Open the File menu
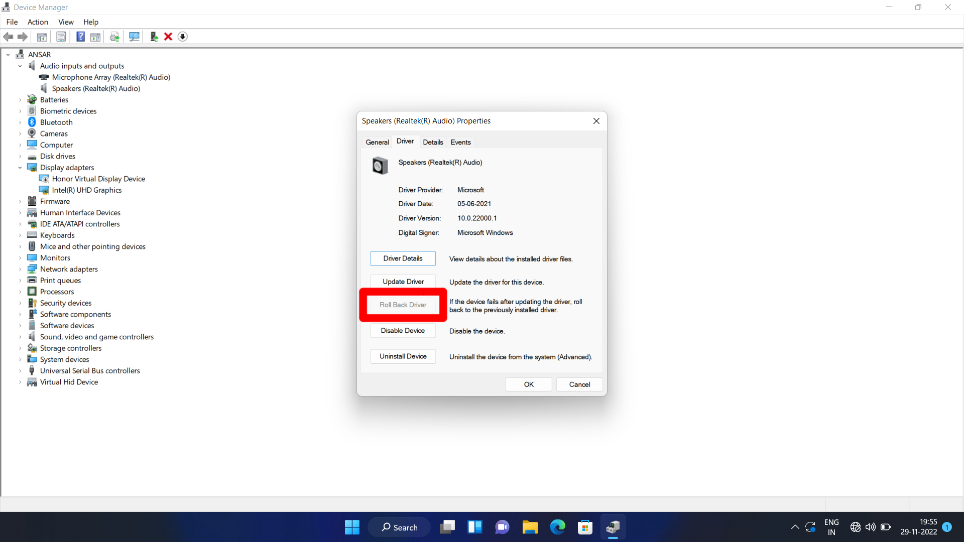Image resolution: width=964 pixels, height=542 pixels. click(12, 22)
